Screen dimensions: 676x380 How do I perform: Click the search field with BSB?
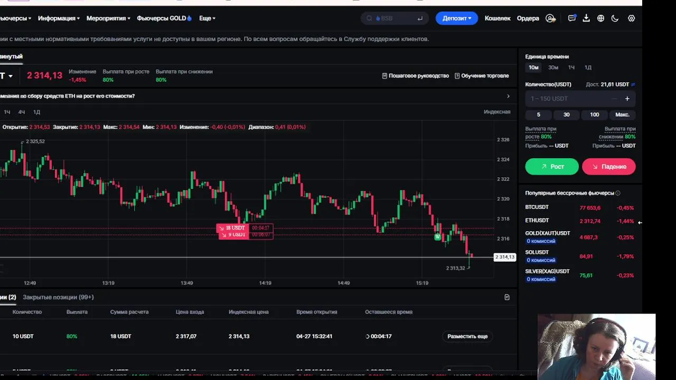click(x=395, y=18)
